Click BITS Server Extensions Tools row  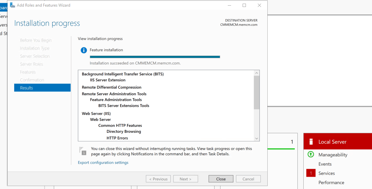pyautogui.click(x=123, y=106)
